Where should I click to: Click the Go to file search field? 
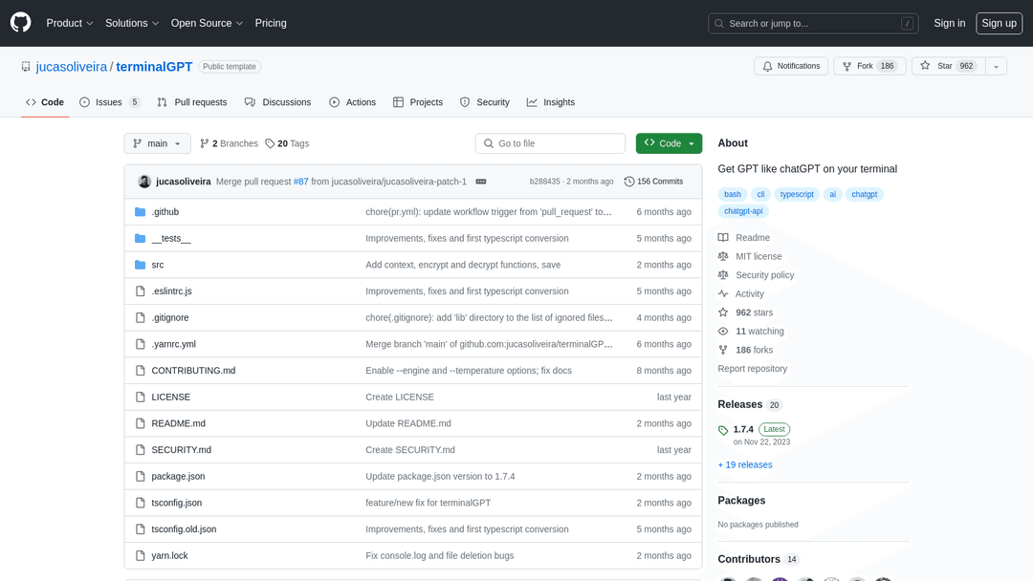point(550,143)
